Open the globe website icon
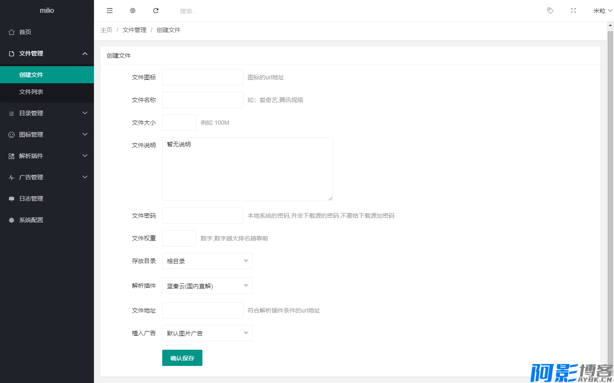Image resolution: width=614 pixels, height=383 pixels. 133,11
